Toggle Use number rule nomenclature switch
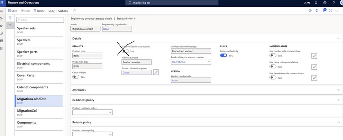This screenshot has height=140, width=343. (273, 56)
